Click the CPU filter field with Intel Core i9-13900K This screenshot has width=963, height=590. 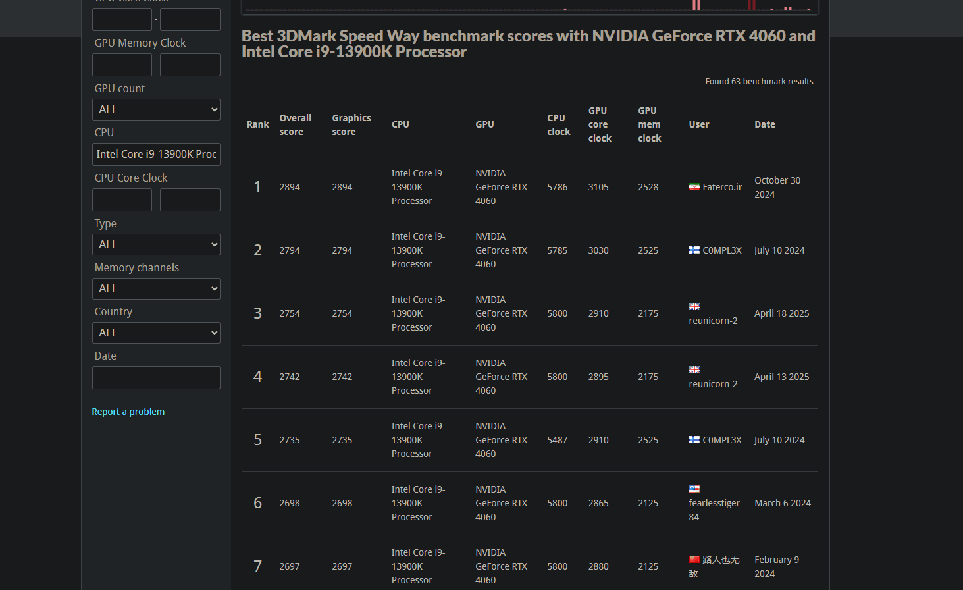(156, 155)
